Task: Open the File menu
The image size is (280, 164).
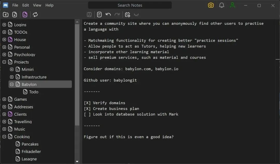Action: (15, 5)
